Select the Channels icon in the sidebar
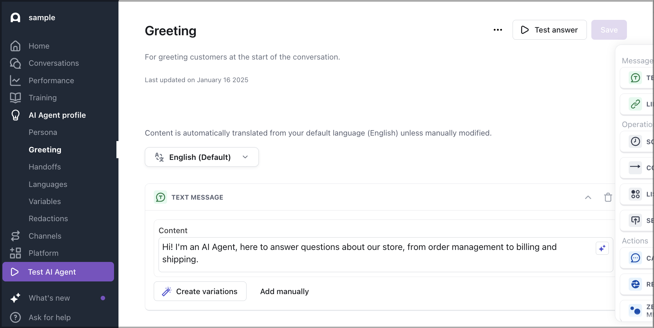 [x=15, y=236]
